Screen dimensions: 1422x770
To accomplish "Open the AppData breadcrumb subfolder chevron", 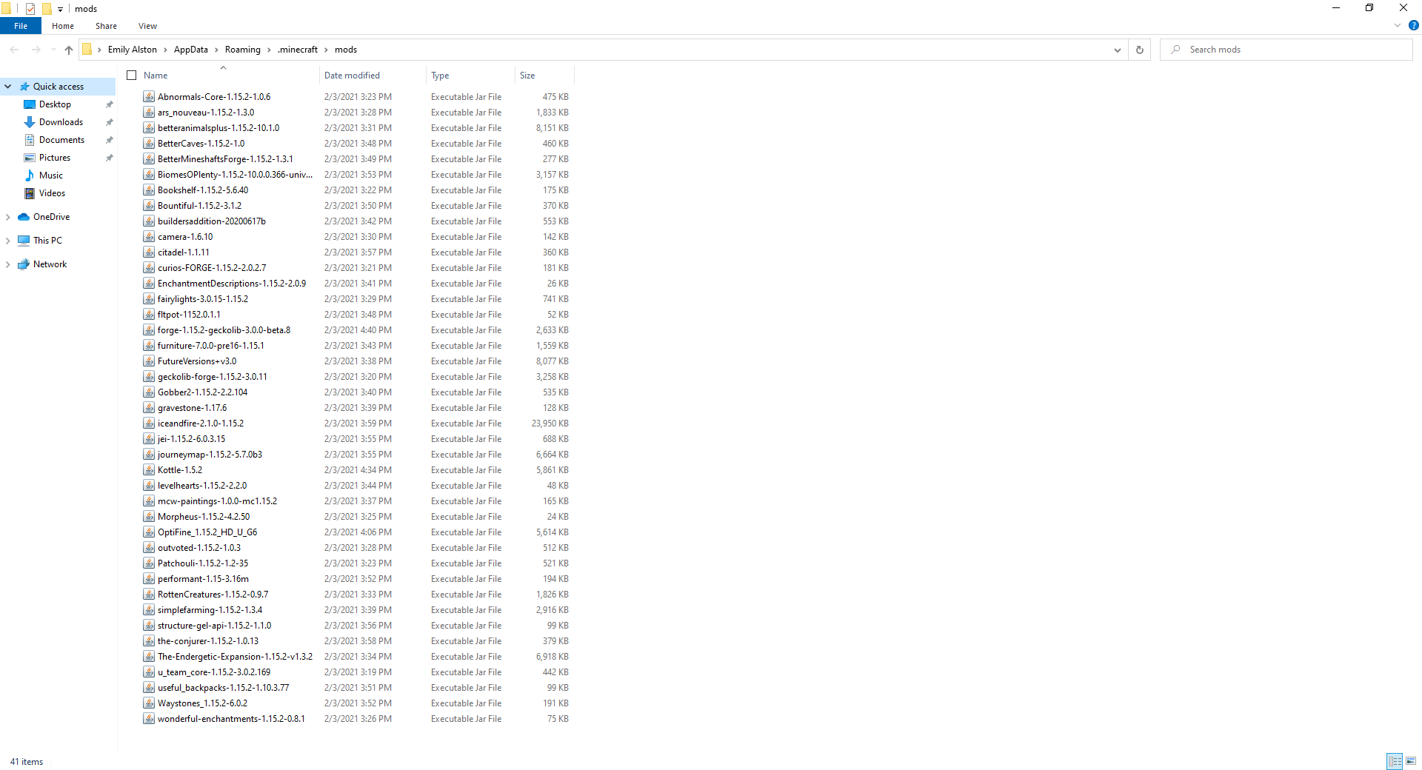I will tap(216, 50).
